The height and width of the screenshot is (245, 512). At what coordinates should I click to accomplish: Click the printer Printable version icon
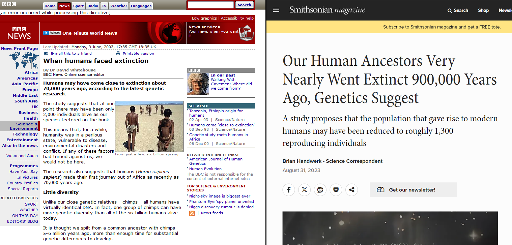pyautogui.click(x=118, y=53)
